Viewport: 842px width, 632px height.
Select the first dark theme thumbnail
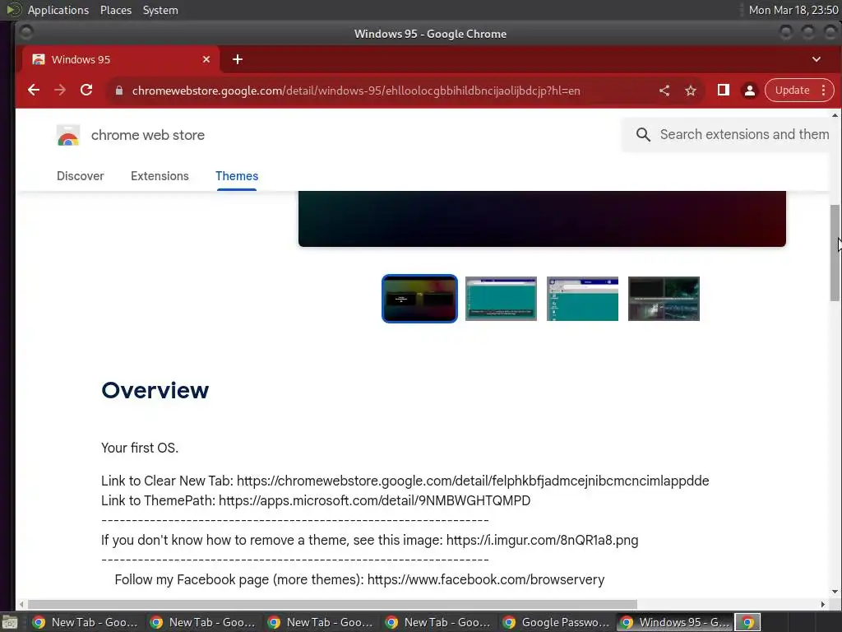(x=419, y=299)
